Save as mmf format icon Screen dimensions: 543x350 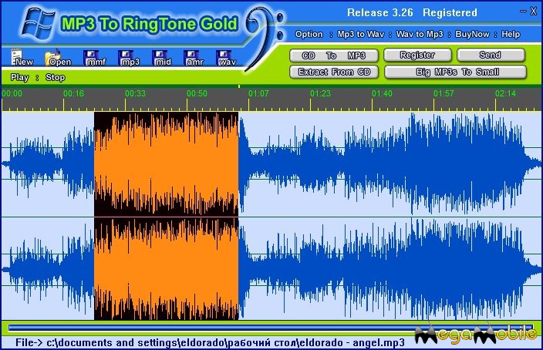95,58
